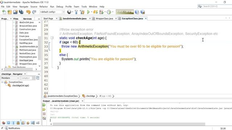Open Profile project dropdown arrow

point(113,12)
